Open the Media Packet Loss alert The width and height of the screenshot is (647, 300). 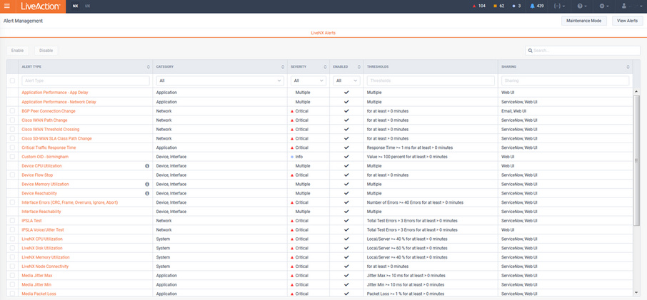(x=39, y=294)
